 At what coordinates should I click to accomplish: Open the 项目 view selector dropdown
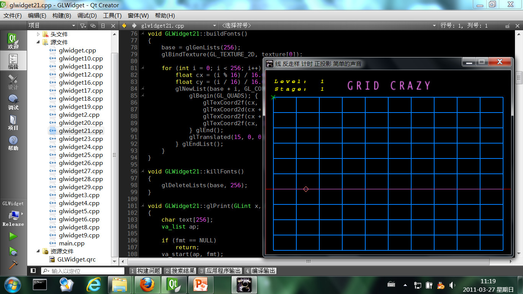52,26
